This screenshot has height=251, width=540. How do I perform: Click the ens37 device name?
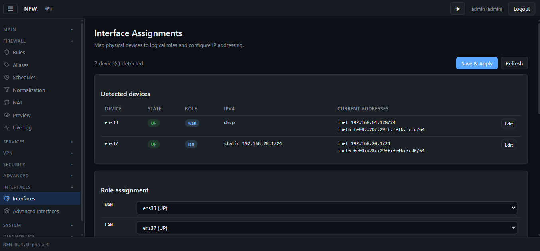pyautogui.click(x=111, y=143)
